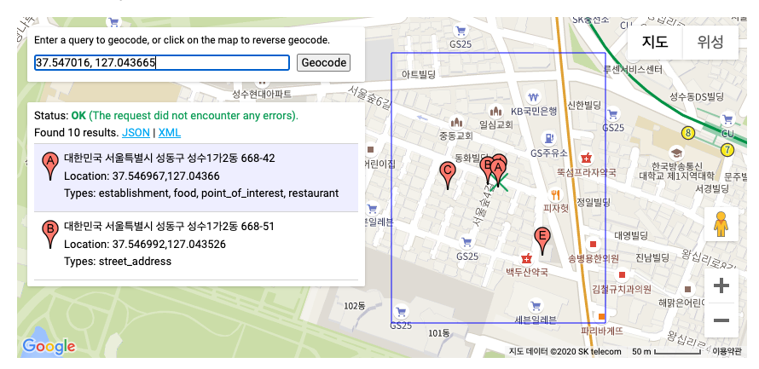
Task: Click marker E pin on the map
Action: point(542,241)
